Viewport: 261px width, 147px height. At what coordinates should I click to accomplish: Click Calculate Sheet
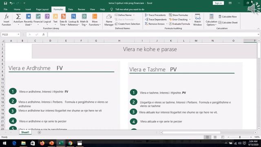[228, 22]
